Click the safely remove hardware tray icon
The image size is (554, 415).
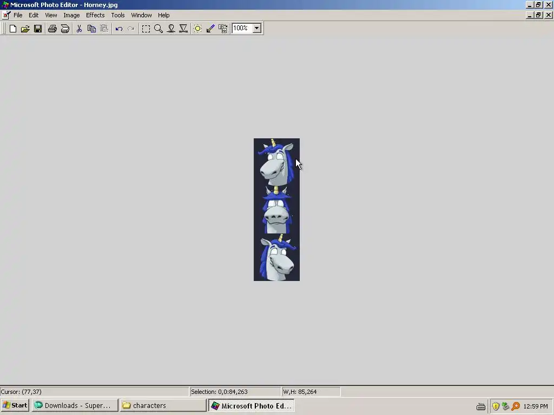[x=506, y=406]
